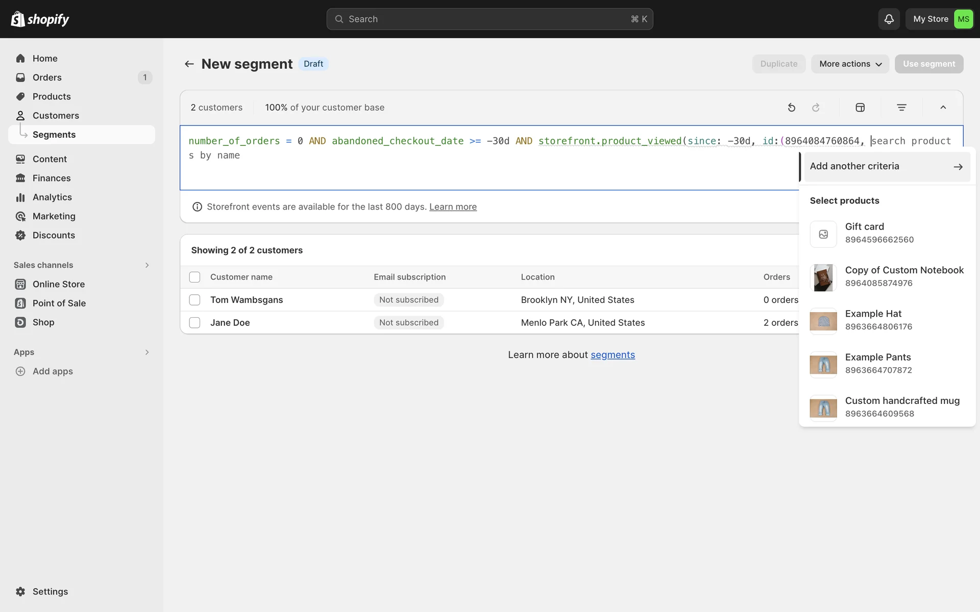Select Tom Wambsgans checkbox
The height and width of the screenshot is (612, 980).
click(x=194, y=300)
